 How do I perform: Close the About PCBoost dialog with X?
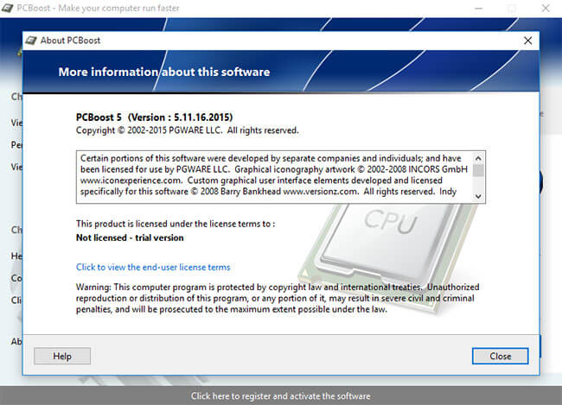coord(527,41)
